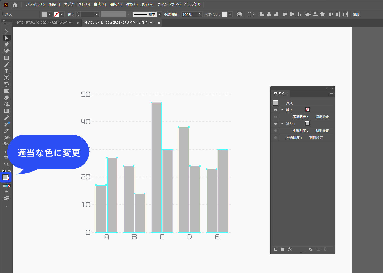Screen dimensions: 383x273
Task: Click the opacity 100% input field
Action: pos(189,14)
